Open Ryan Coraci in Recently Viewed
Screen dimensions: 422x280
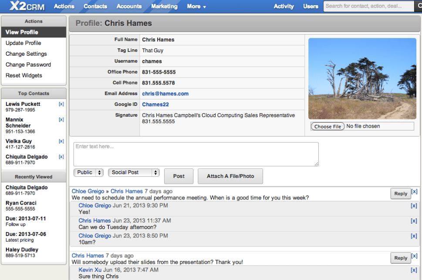(21, 203)
